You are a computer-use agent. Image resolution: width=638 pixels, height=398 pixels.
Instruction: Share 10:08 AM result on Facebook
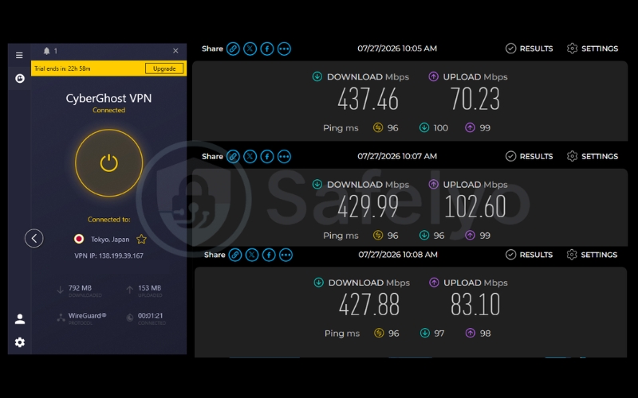click(269, 255)
